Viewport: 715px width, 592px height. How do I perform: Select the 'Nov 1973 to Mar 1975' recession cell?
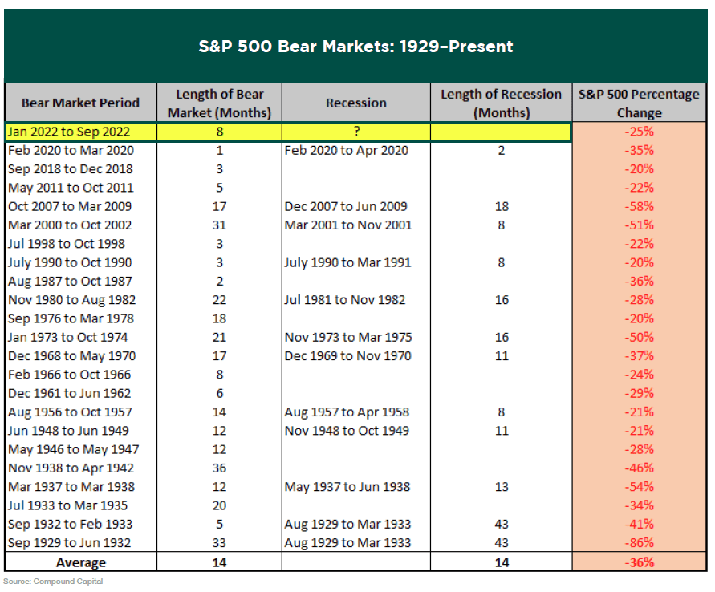coord(347,338)
